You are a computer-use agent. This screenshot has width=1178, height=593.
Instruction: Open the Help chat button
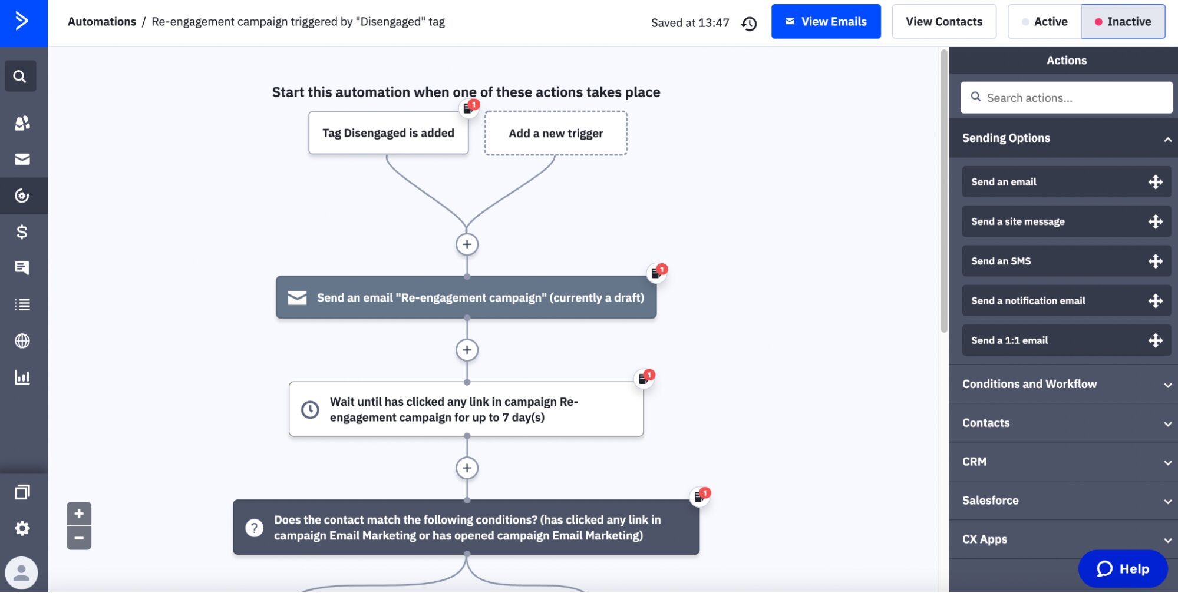(1123, 568)
